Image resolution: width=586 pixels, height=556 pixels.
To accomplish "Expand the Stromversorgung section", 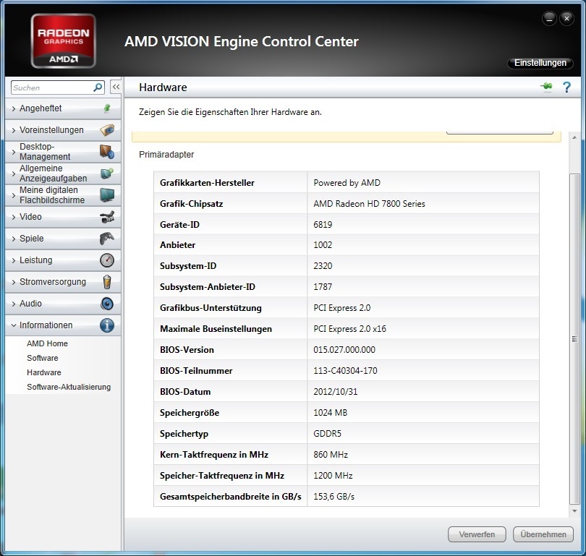I will (x=63, y=282).
